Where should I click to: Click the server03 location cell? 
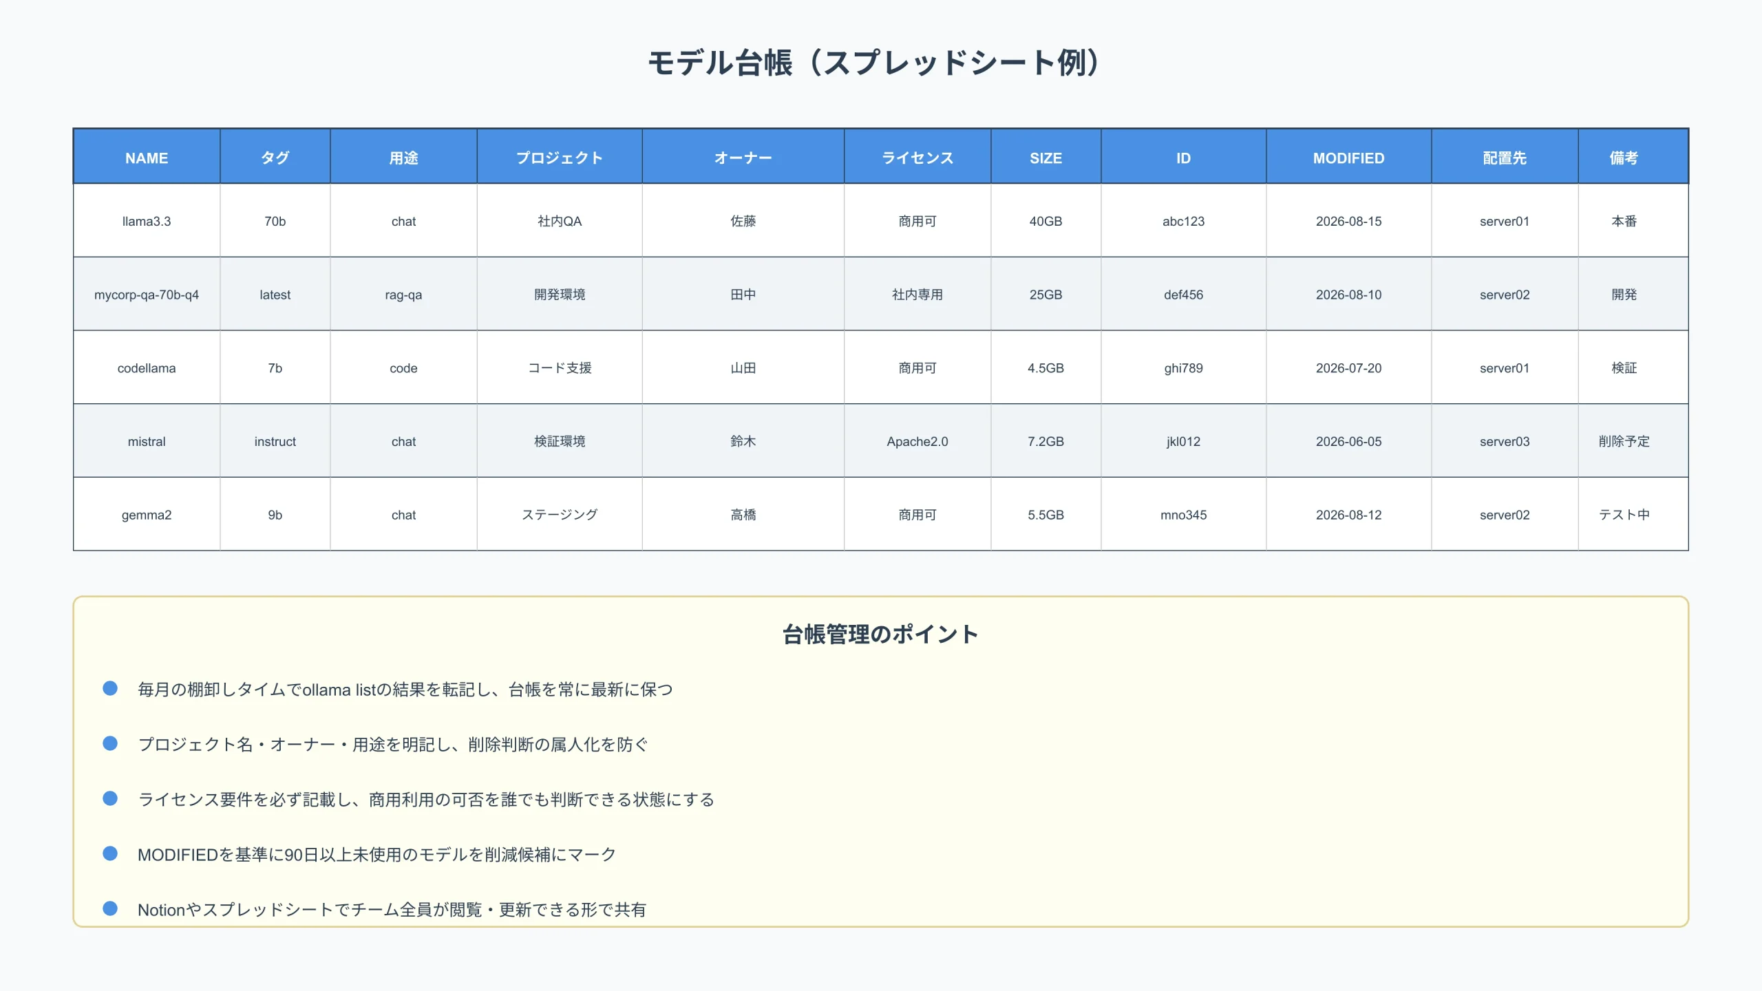click(1505, 441)
